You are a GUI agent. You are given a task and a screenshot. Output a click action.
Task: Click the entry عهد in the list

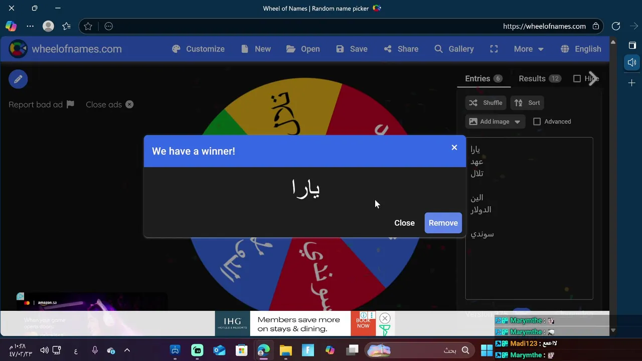477,161
